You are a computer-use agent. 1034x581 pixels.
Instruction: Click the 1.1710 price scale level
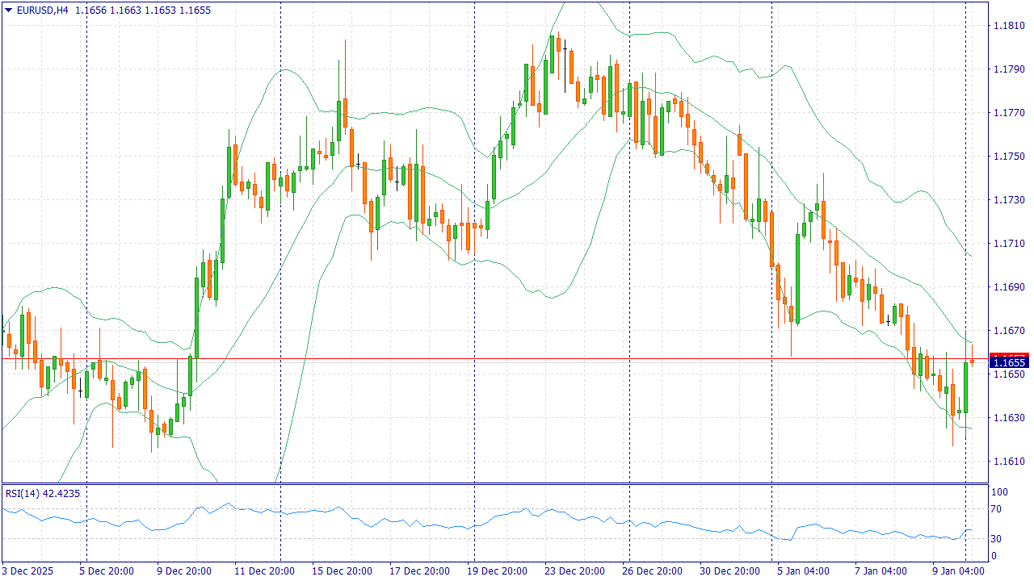(x=1007, y=244)
